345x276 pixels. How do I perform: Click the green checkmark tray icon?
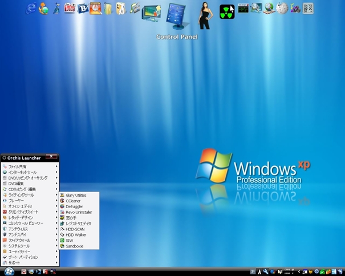[x=322, y=272]
